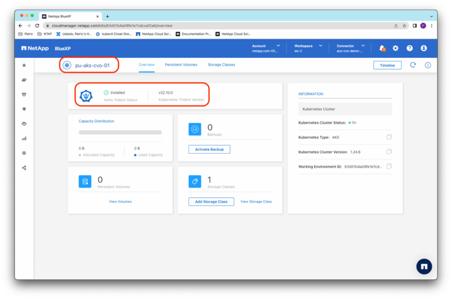Copy the Working Environment ID
The image size is (452, 299).
click(x=389, y=166)
